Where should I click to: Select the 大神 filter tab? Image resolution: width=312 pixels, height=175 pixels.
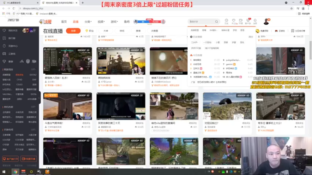click(106, 31)
